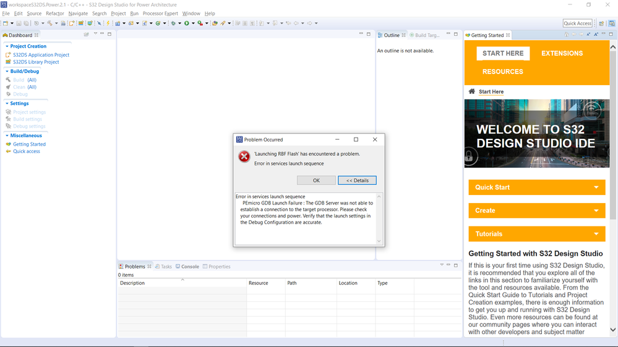Screen dimensions: 618x347
Task: Click the << Details button
Action: pyautogui.click(x=357, y=180)
